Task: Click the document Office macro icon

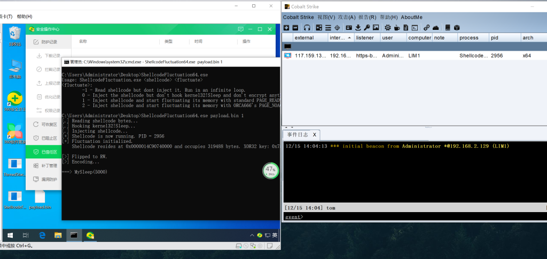Action: click(406, 28)
